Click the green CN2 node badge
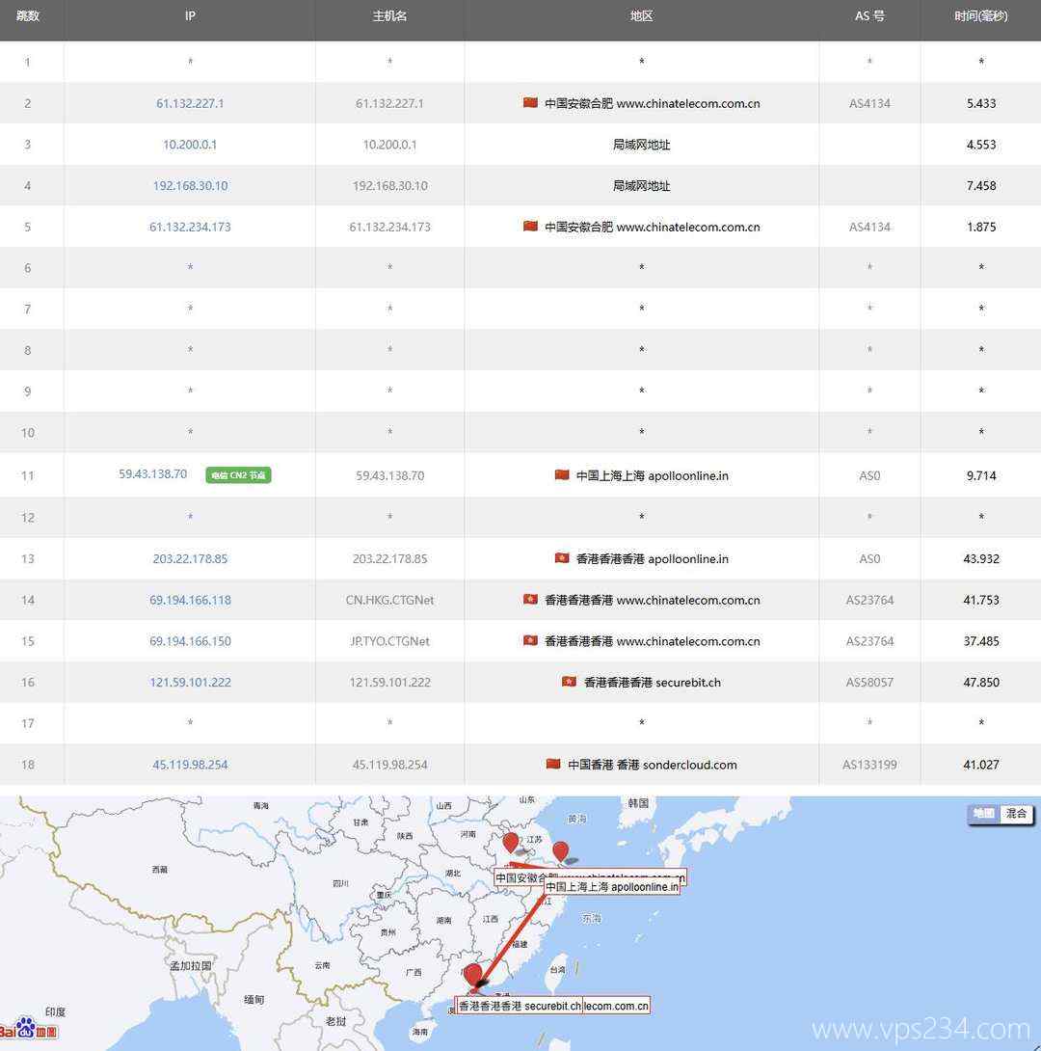Image resolution: width=1041 pixels, height=1051 pixels. pyautogui.click(x=238, y=475)
